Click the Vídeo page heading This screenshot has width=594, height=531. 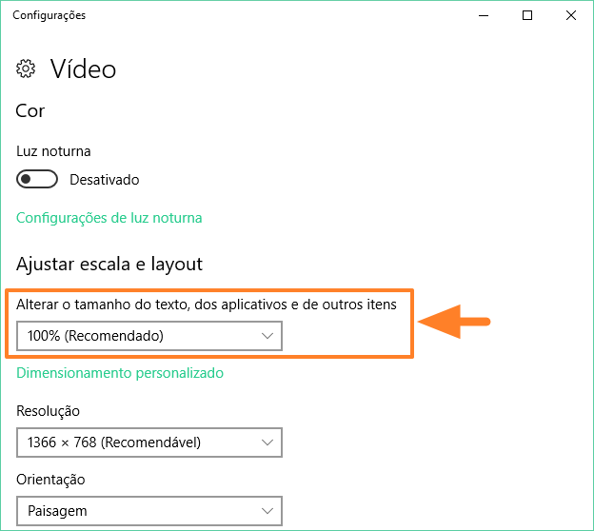coord(83,69)
